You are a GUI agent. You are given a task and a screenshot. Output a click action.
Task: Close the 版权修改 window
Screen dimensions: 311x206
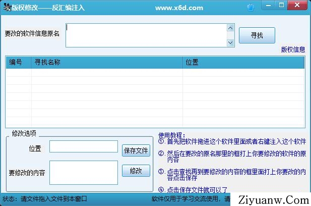[297, 5]
